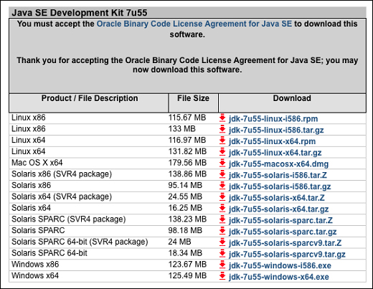Click download arrow icon for jdk-7u55-solaris-sparc.tar.gz
This screenshot has height=289, width=373.
(x=222, y=231)
